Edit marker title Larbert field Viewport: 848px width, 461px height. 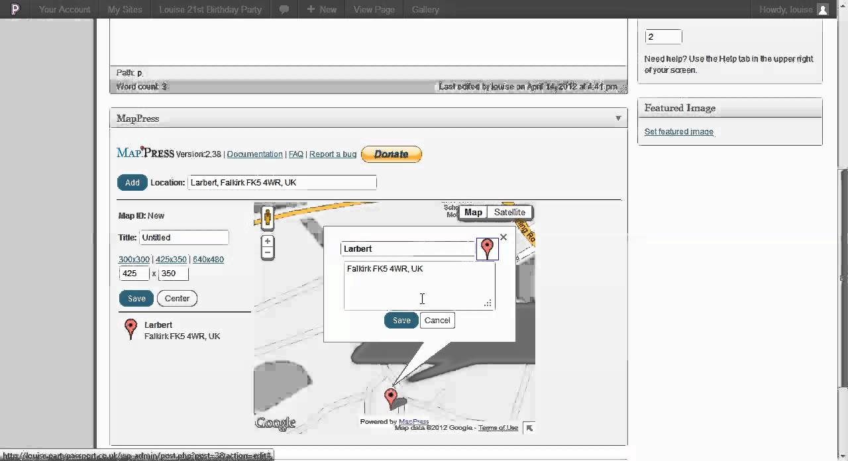click(407, 249)
